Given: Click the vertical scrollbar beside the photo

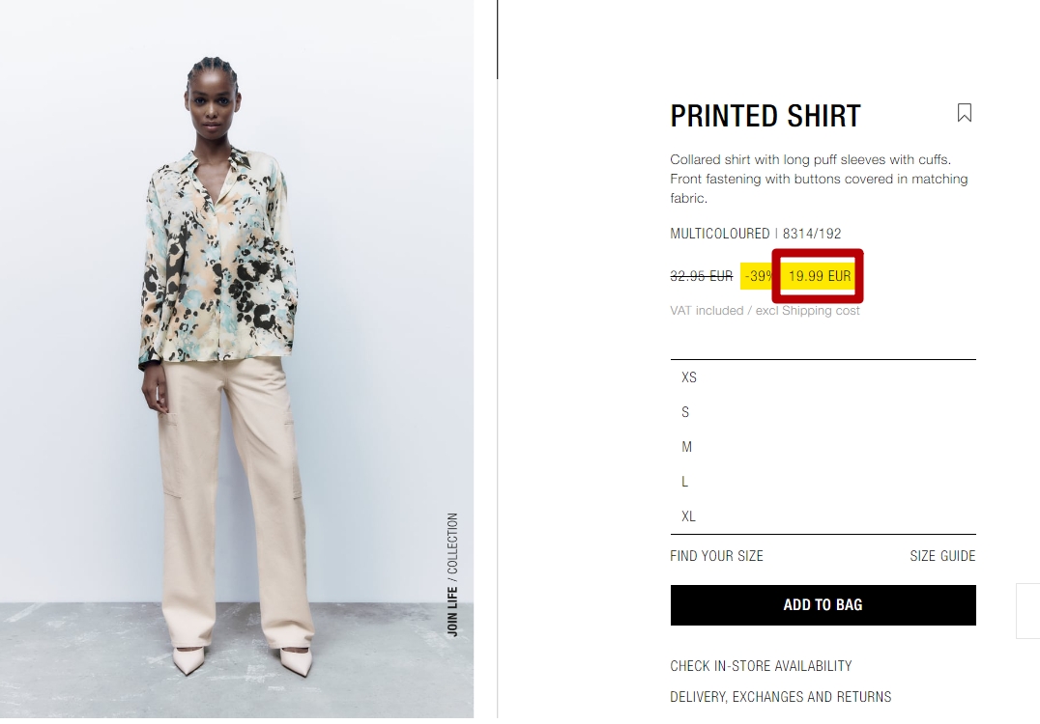Looking at the screenshot, I should click(x=498, y=40).
